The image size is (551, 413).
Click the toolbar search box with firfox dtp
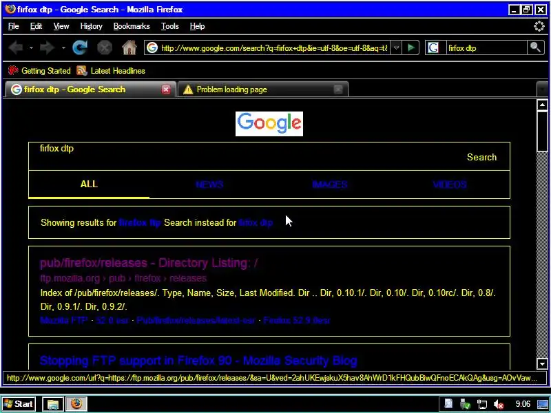point(486,47)
